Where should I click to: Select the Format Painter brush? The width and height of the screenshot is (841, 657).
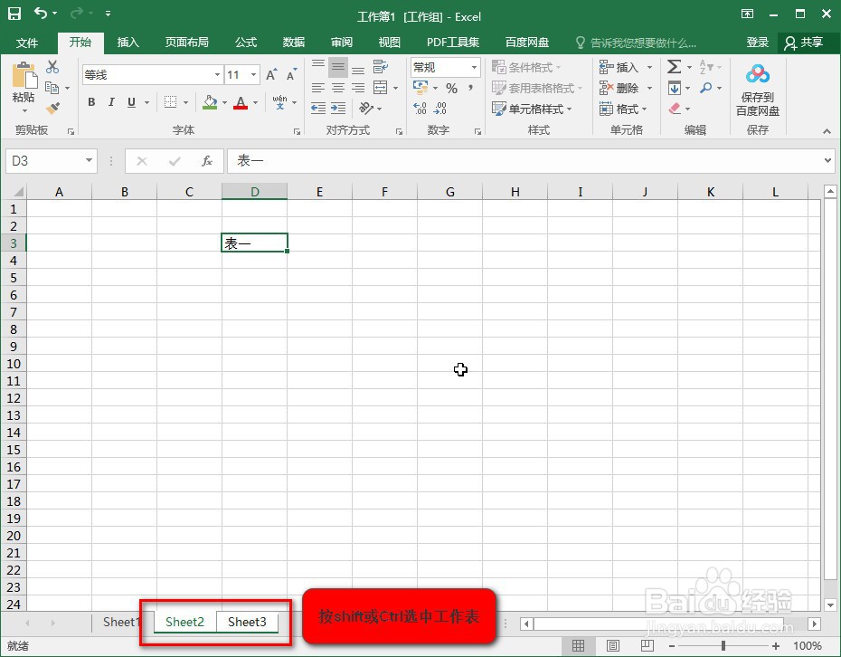tap(52, 109)
